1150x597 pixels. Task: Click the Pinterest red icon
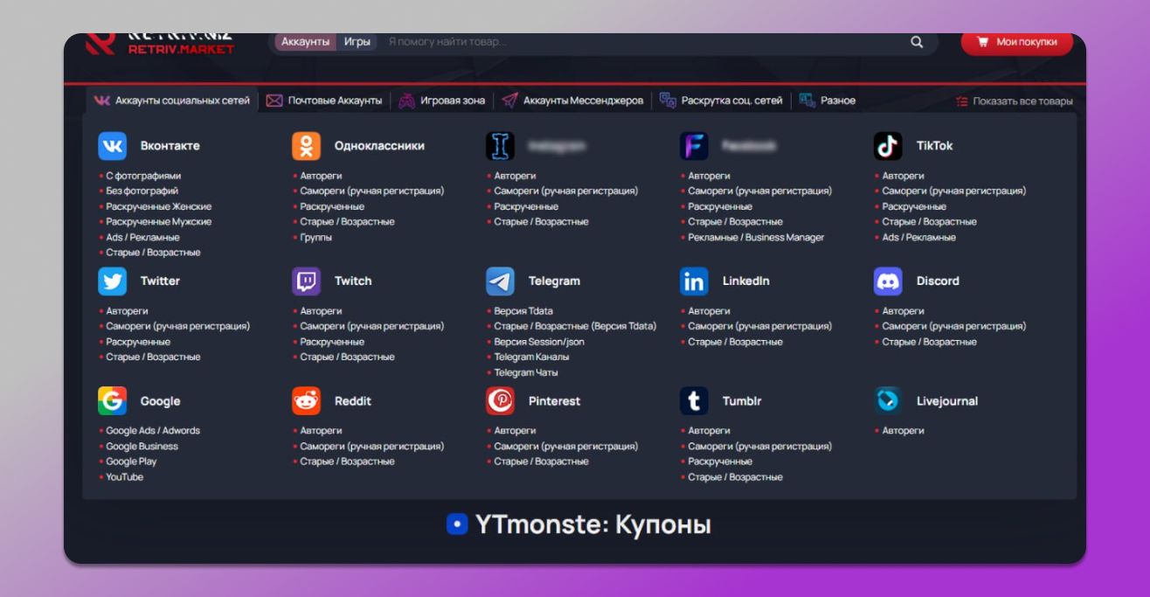[x=500, y=401]
